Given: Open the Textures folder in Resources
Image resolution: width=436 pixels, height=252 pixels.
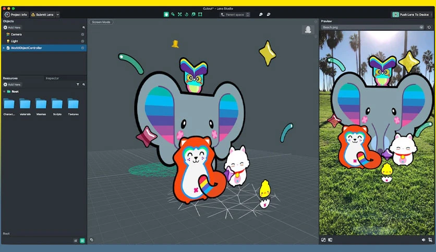Looking at the screenshot, I should (73, 107).
